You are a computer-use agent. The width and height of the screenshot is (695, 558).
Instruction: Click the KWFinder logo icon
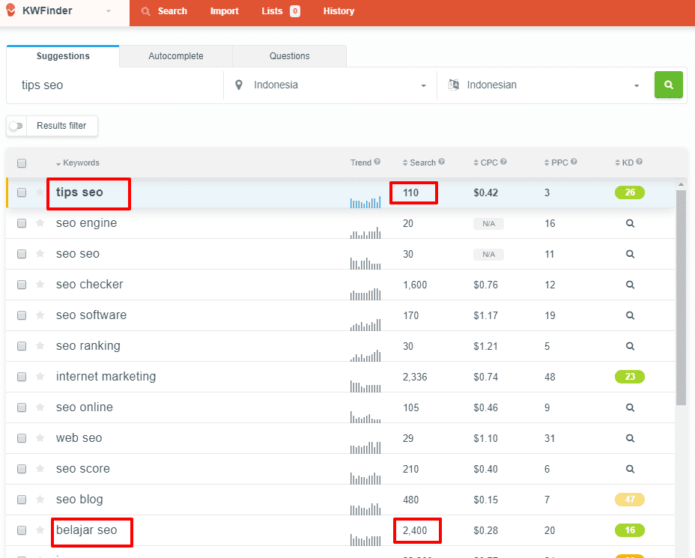(x=10, y=11)
